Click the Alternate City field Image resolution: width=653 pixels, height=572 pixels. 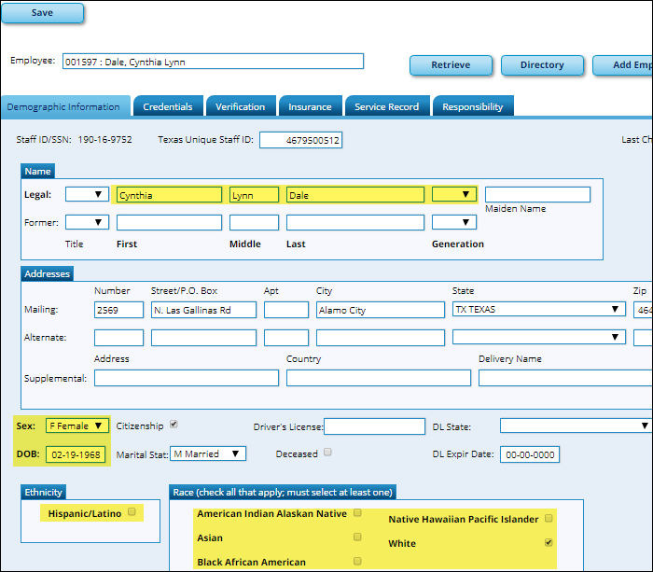(381, 338)
